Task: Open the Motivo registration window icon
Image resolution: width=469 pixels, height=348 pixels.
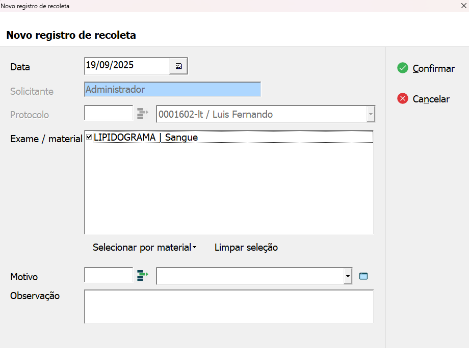Action: coord(363,276)
